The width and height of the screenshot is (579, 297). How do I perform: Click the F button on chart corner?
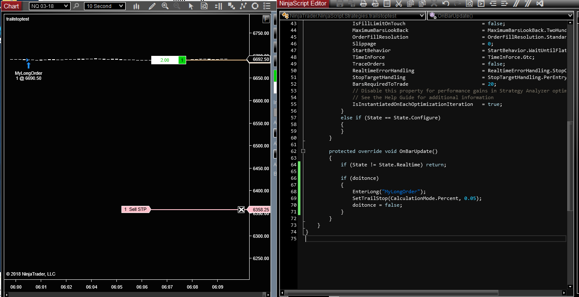pyautogui.click(x=266, y=19)
